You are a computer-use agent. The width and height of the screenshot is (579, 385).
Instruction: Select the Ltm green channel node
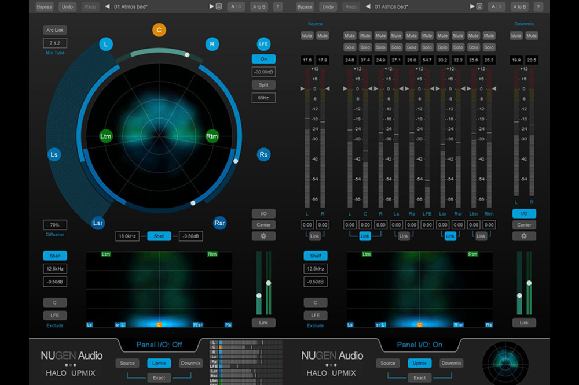106,137
